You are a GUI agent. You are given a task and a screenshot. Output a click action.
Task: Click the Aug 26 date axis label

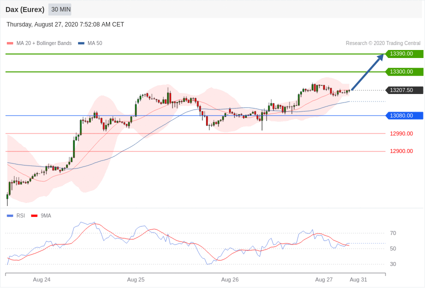point(229,279)
